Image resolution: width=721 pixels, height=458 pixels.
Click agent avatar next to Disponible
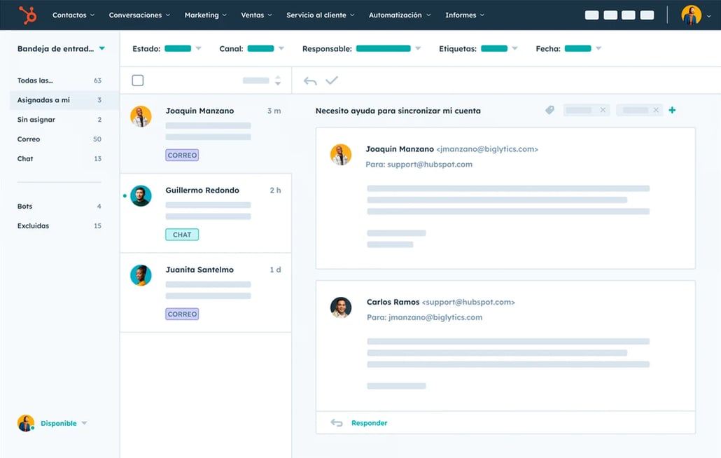coord(26,423)
